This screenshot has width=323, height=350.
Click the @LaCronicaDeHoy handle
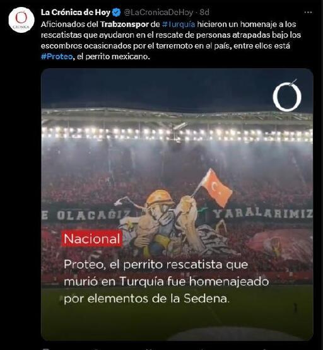pyautogui.click(x=158, y=13)
